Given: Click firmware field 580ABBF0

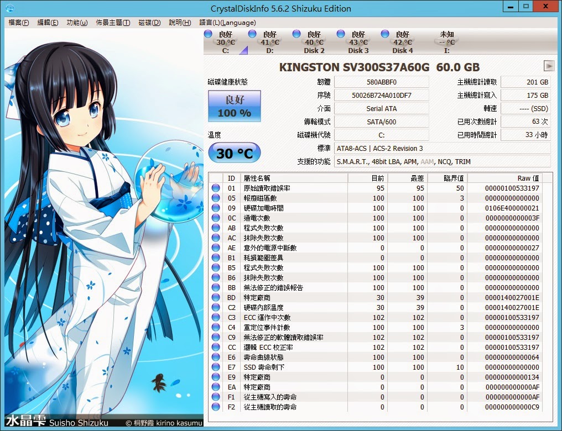Looking at the screenshot, I should point(381,82).
